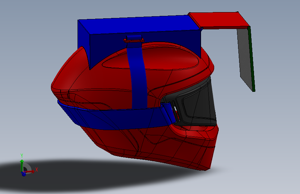
Task: Select the red hinged flap beside the blue box
Action: point(220,20)
